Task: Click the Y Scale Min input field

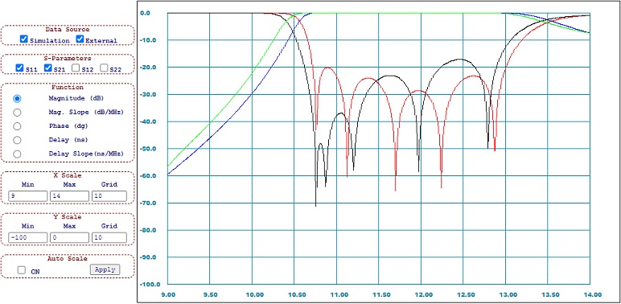Action: click(27, 237)
